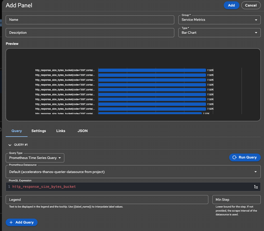The image size is (264, 231).
Task: Switch to the JSON tab
Action: pyautogui.click(x=82, y=131)
